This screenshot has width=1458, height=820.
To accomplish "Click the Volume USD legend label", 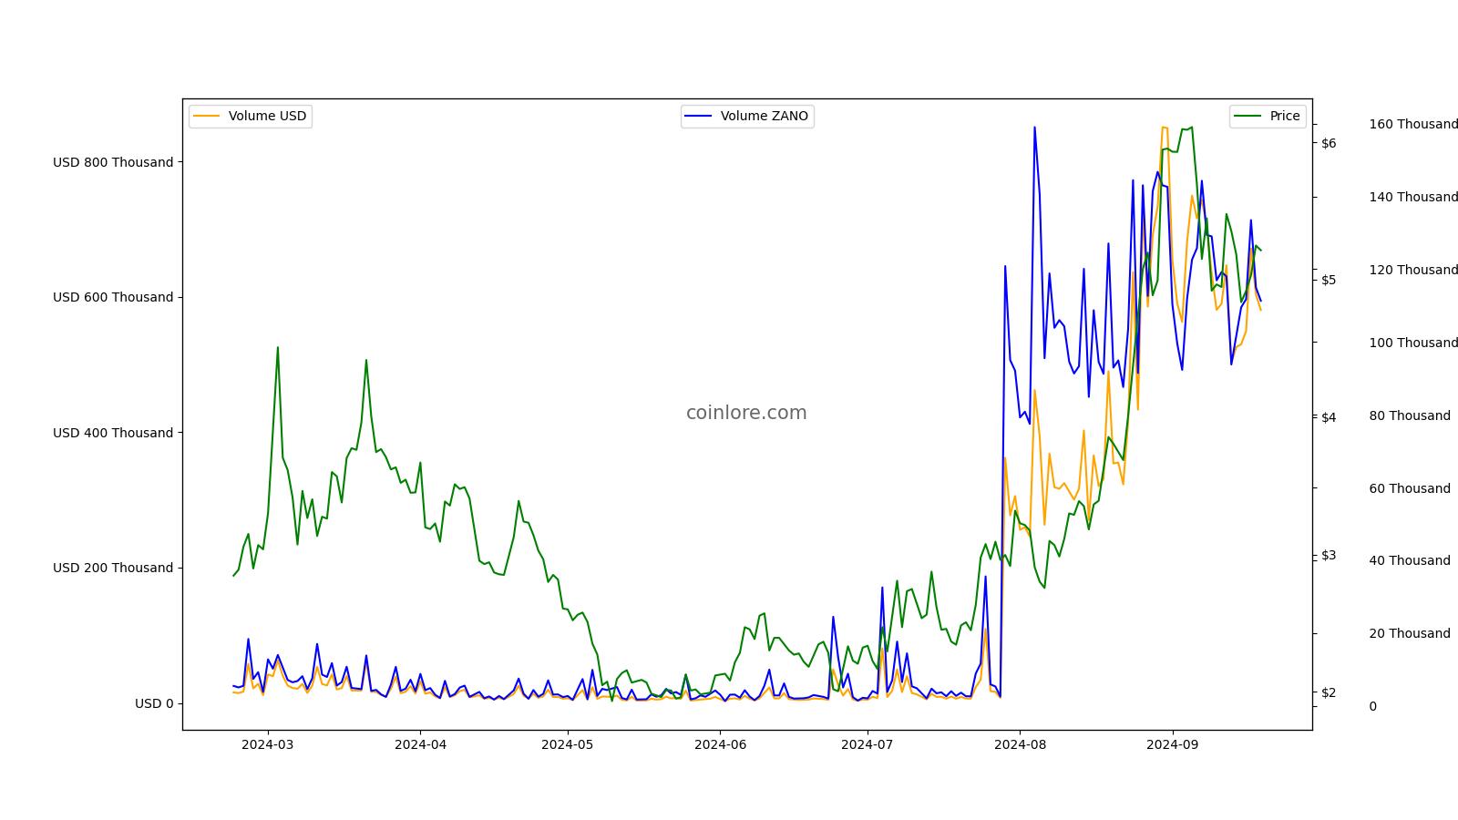I will (x=267, y=116).
